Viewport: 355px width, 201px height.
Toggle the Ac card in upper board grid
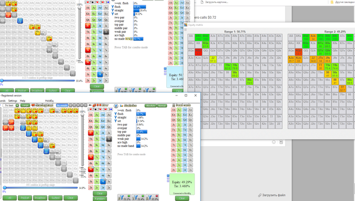(94, 8)
